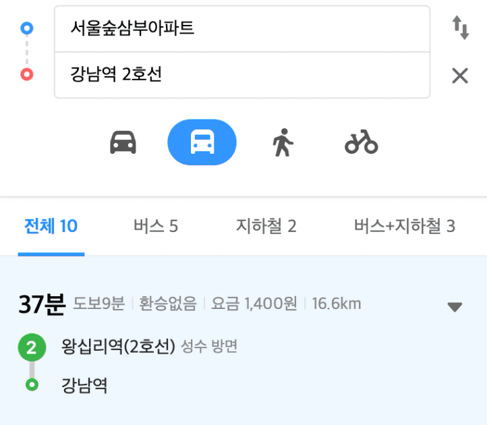This screenshot has height=425, width=487.
Task: Select the 37분 route summary row
Action: pyautogui.click(x=243, y=304)
